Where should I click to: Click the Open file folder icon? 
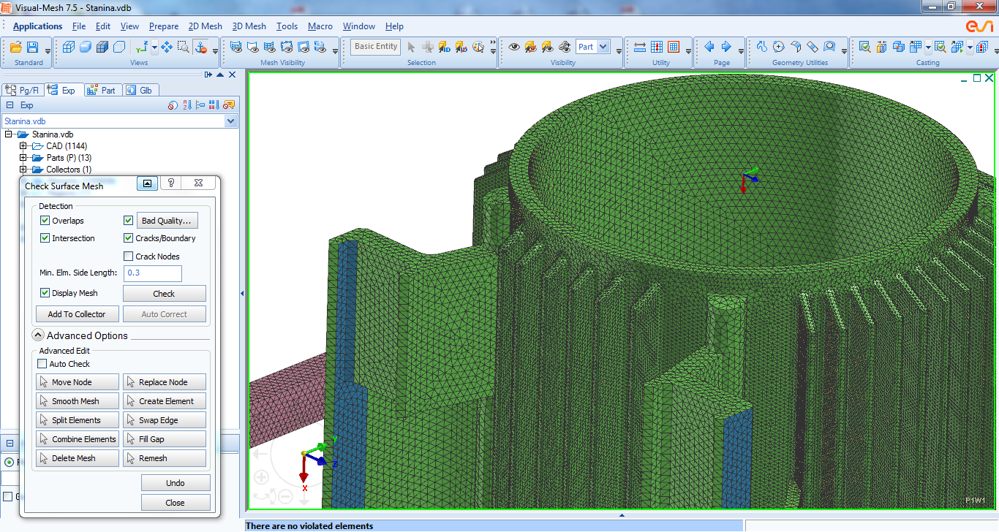(15, 47)
